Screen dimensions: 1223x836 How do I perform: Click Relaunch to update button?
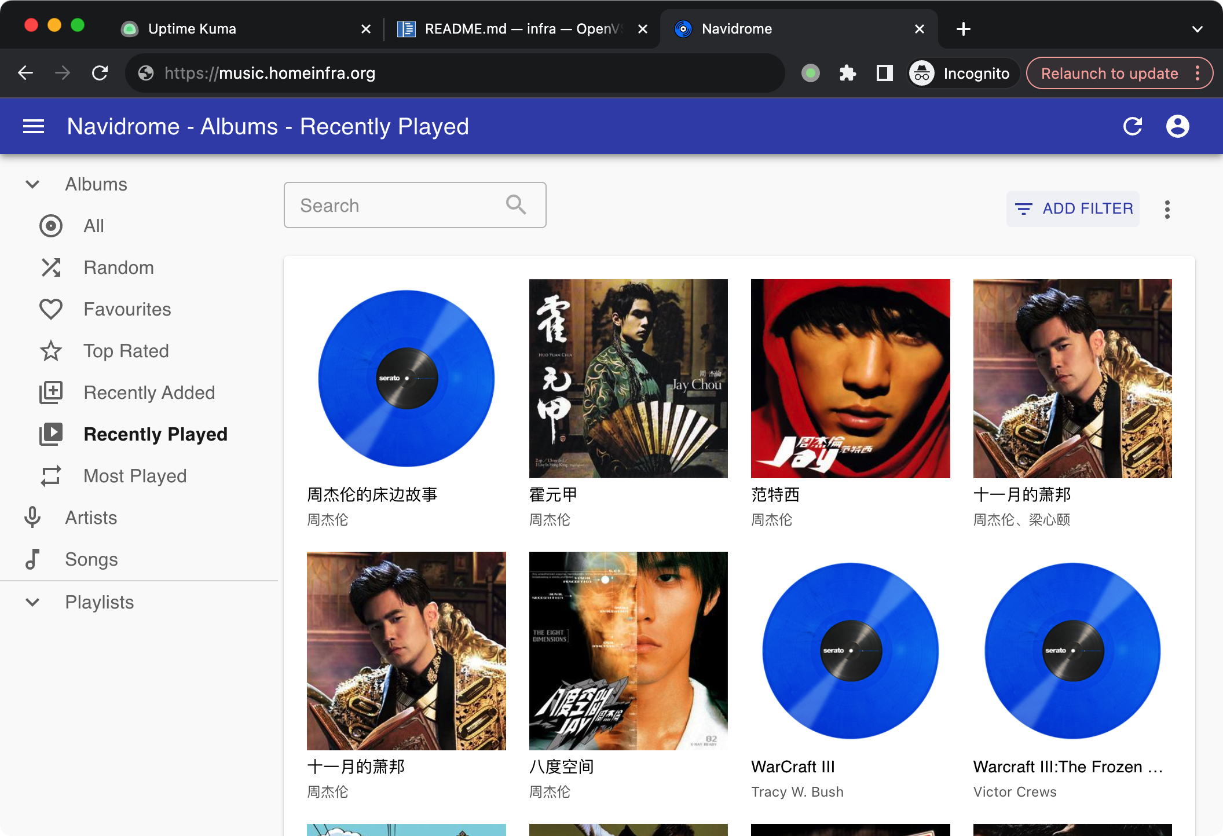coord(1109,73)
